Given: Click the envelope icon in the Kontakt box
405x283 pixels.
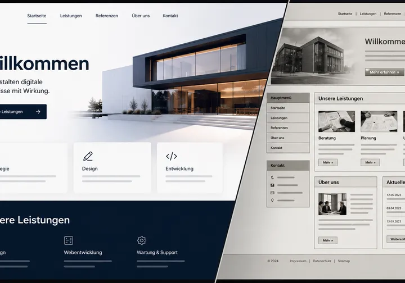Looking at the screenshot, I should (272, 193).
